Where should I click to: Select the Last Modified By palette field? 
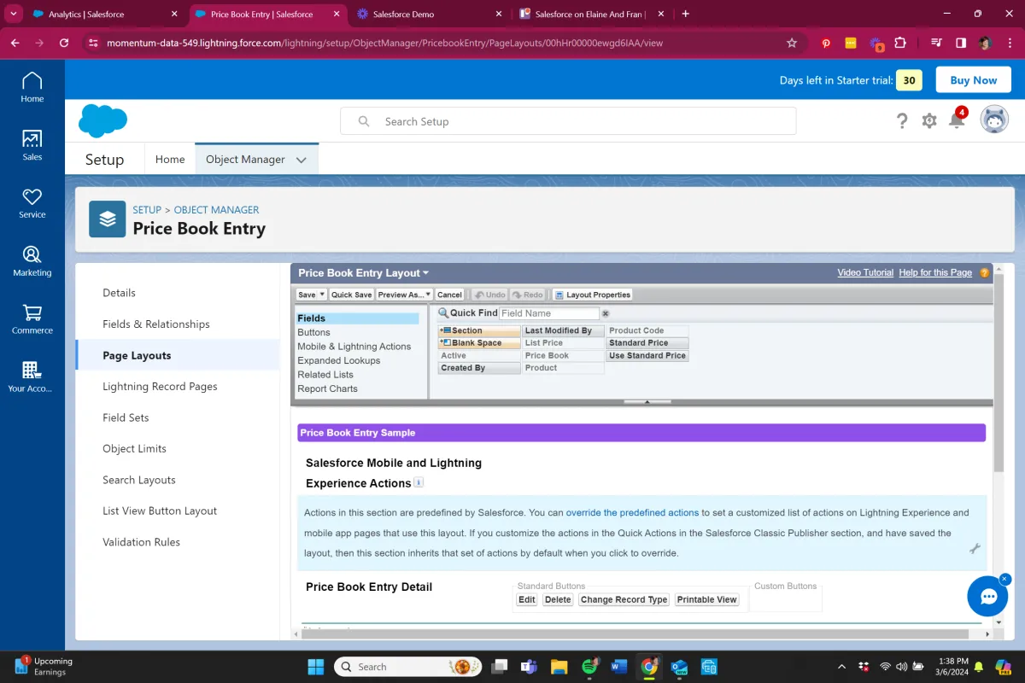pos(563,330)
